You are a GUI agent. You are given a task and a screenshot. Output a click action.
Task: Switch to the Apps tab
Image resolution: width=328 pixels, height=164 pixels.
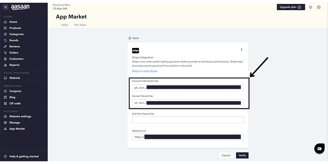(x=65, y=25)
